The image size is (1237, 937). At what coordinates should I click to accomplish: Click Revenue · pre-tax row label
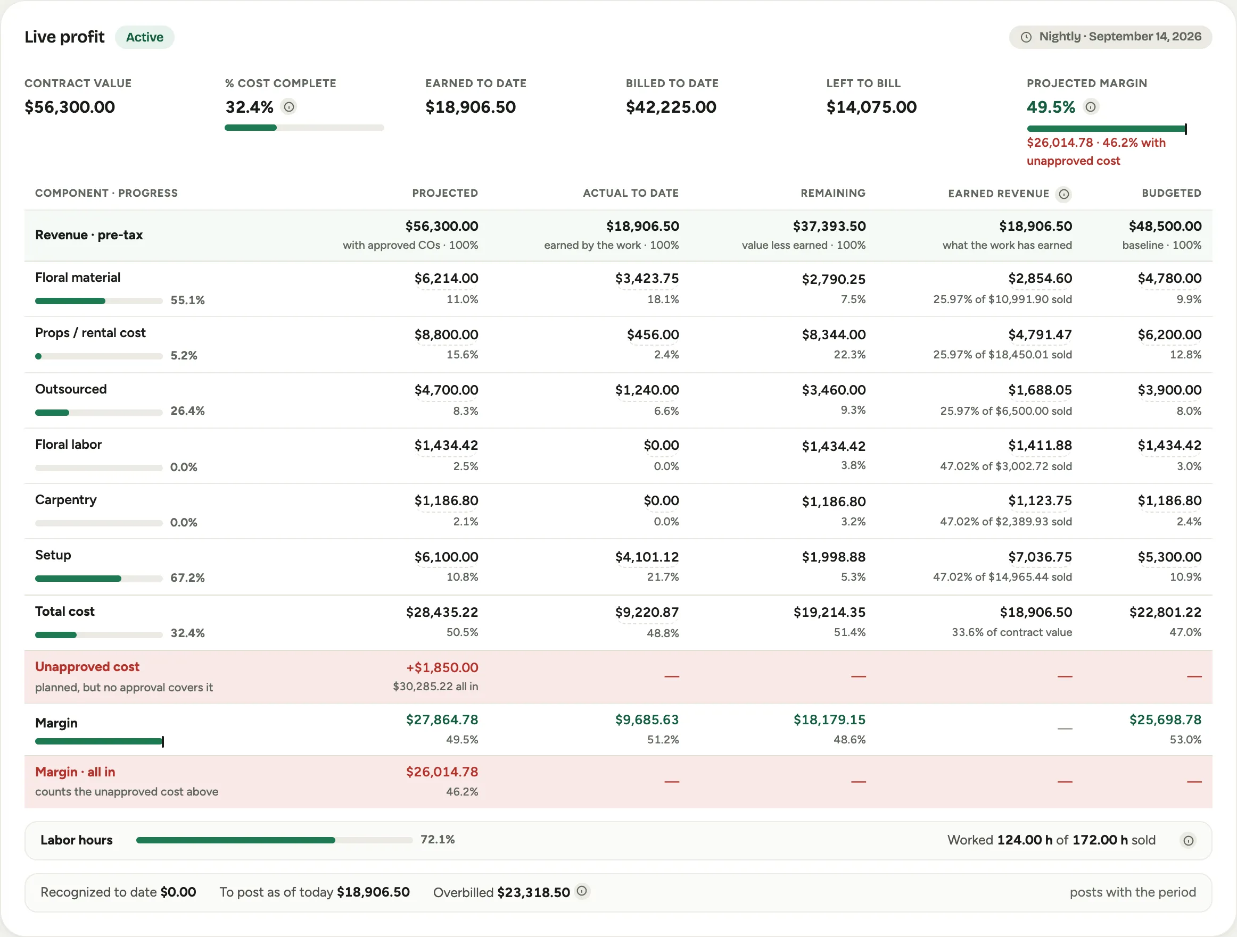click(x=89, y=235)
